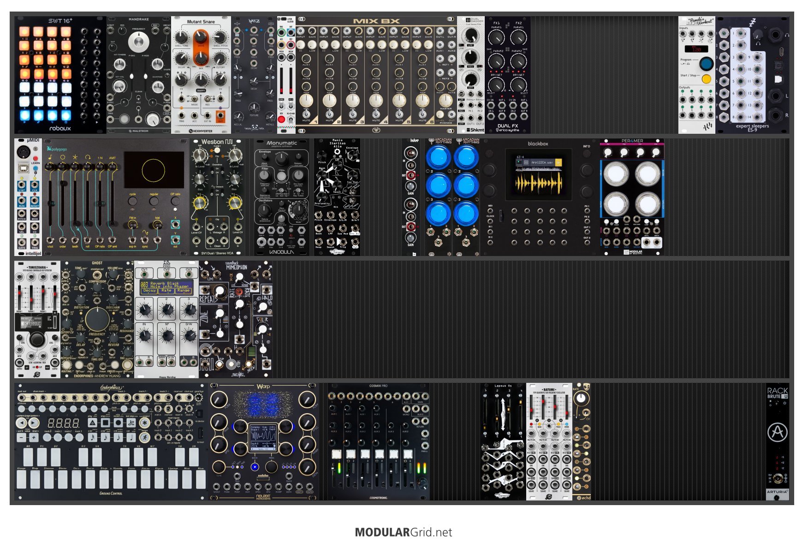808x542 pixels.
Task: Flip the channel 2 MUTE switch on MIX BX
Action: [x=329, y=114]
